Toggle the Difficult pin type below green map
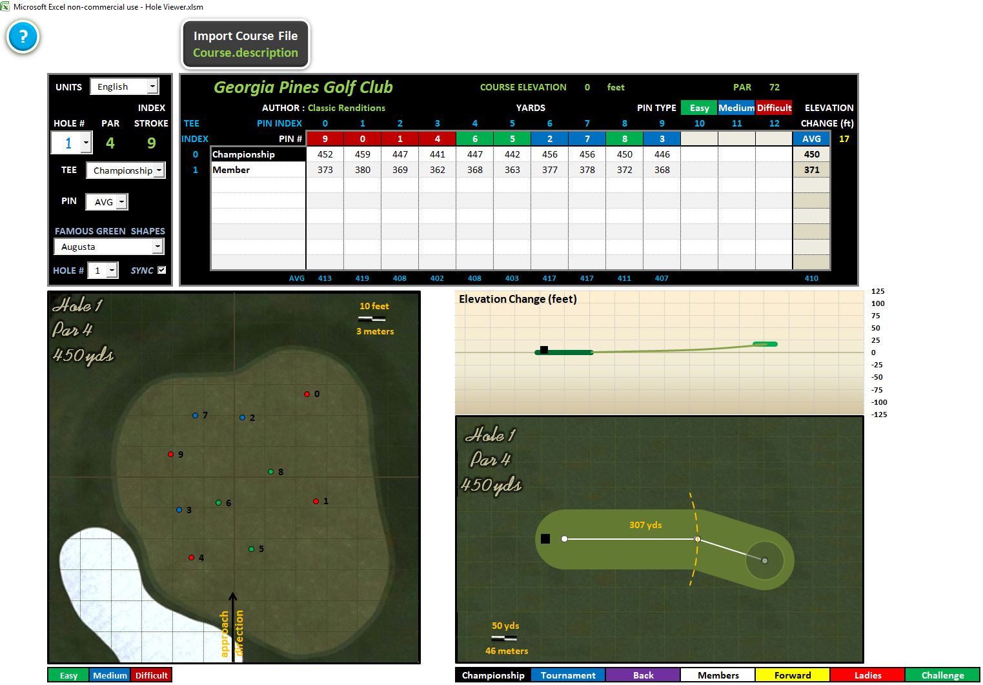This screenshot has width=983, height=685. click(x=151, y=675)
